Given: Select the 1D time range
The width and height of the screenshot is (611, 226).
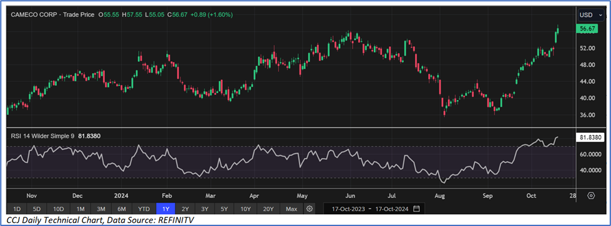Looking at the screenshot, I should click(x=17, y=209).
